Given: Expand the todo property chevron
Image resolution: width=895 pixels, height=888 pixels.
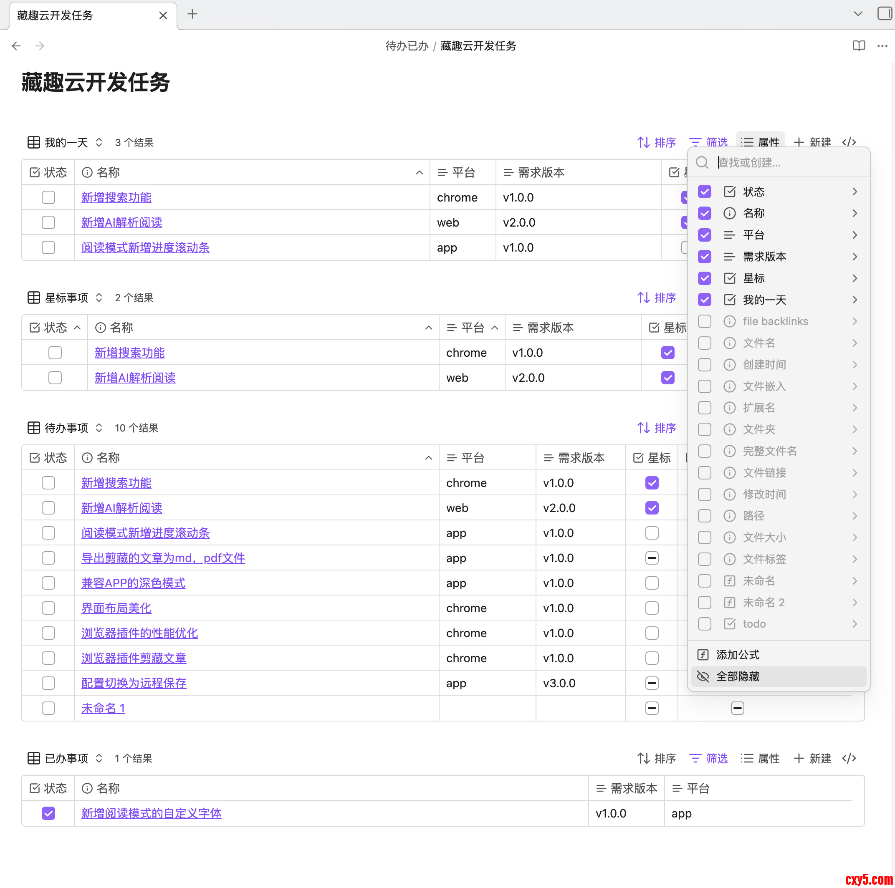Looking at the screenshot, I should [x=855, y=624].
